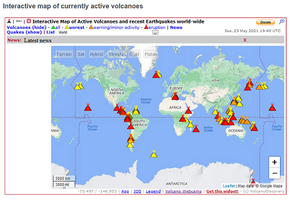Screen dimensions: 290x200
Task: Hide volcanoes on the map
Action: [26, 27]
